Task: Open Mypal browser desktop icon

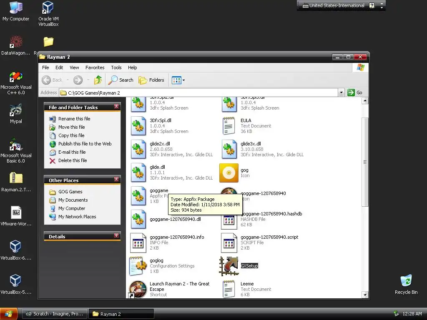Action: (x=16, y=114)
